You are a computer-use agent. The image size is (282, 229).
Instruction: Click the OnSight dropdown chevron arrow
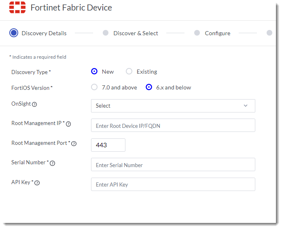246,106
